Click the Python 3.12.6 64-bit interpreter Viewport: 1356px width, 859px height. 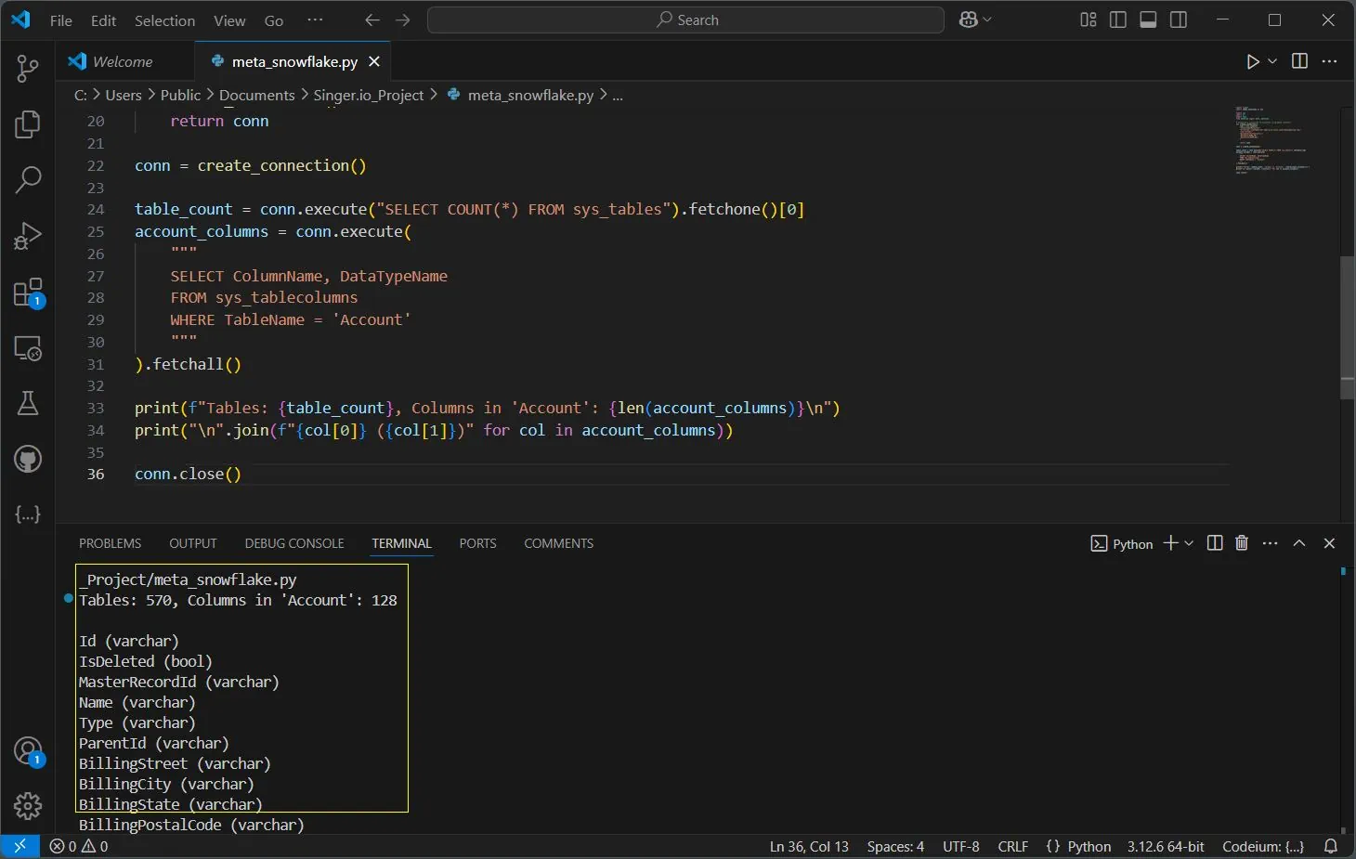click(x=1166, y=846)
